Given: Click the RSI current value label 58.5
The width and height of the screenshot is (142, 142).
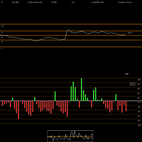Looking at the screenshot, I should click(130, 33).
